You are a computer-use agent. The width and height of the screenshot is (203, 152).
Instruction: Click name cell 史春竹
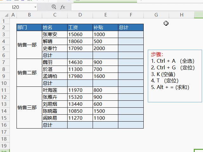55,48
